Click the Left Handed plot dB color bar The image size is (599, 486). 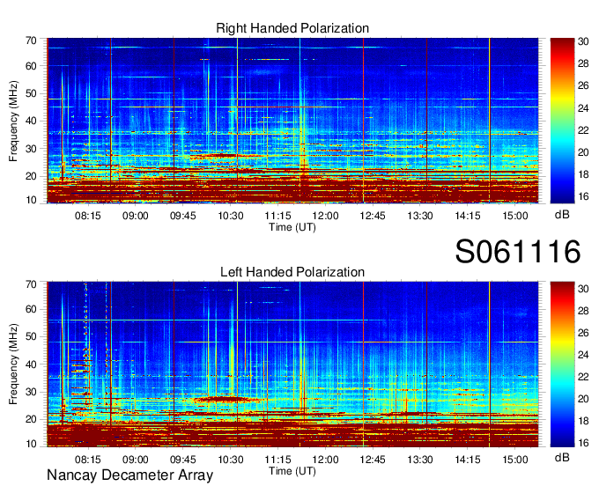click(562, 364)
